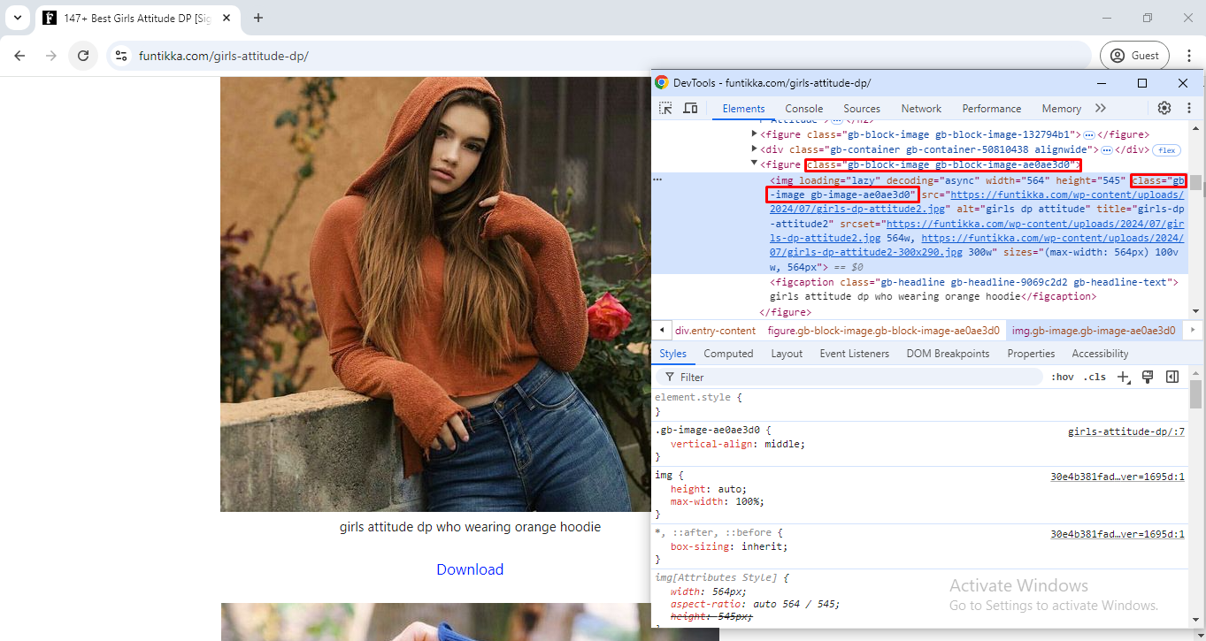The height and width of the screenshot is (641, 1206).
Task: Switch to the Console panel
Action: tap(803, 109)
